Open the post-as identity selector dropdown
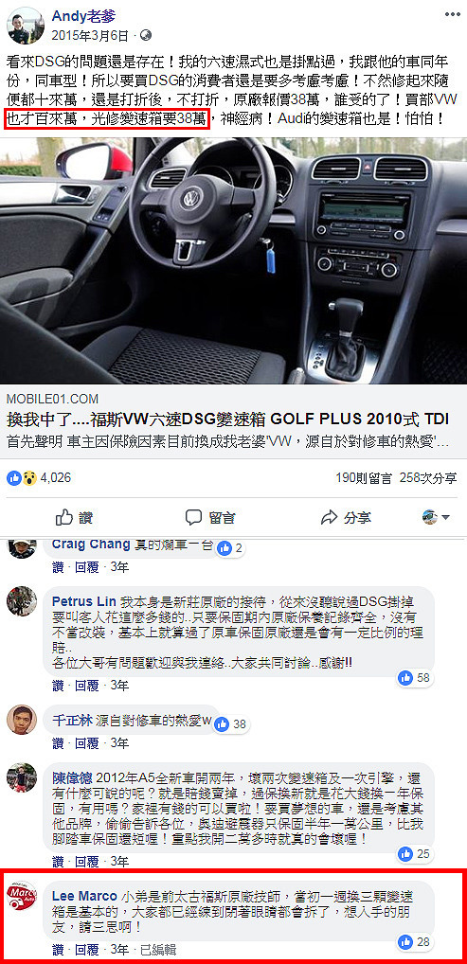This screenshot has width=467, height=964. point(437,517)
